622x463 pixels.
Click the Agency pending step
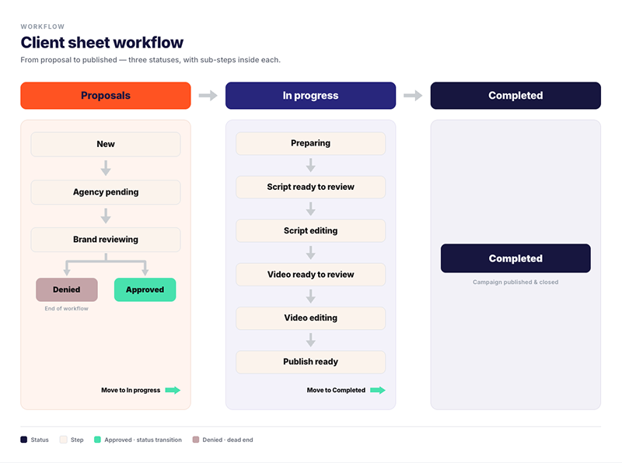[x=106, y=192]
